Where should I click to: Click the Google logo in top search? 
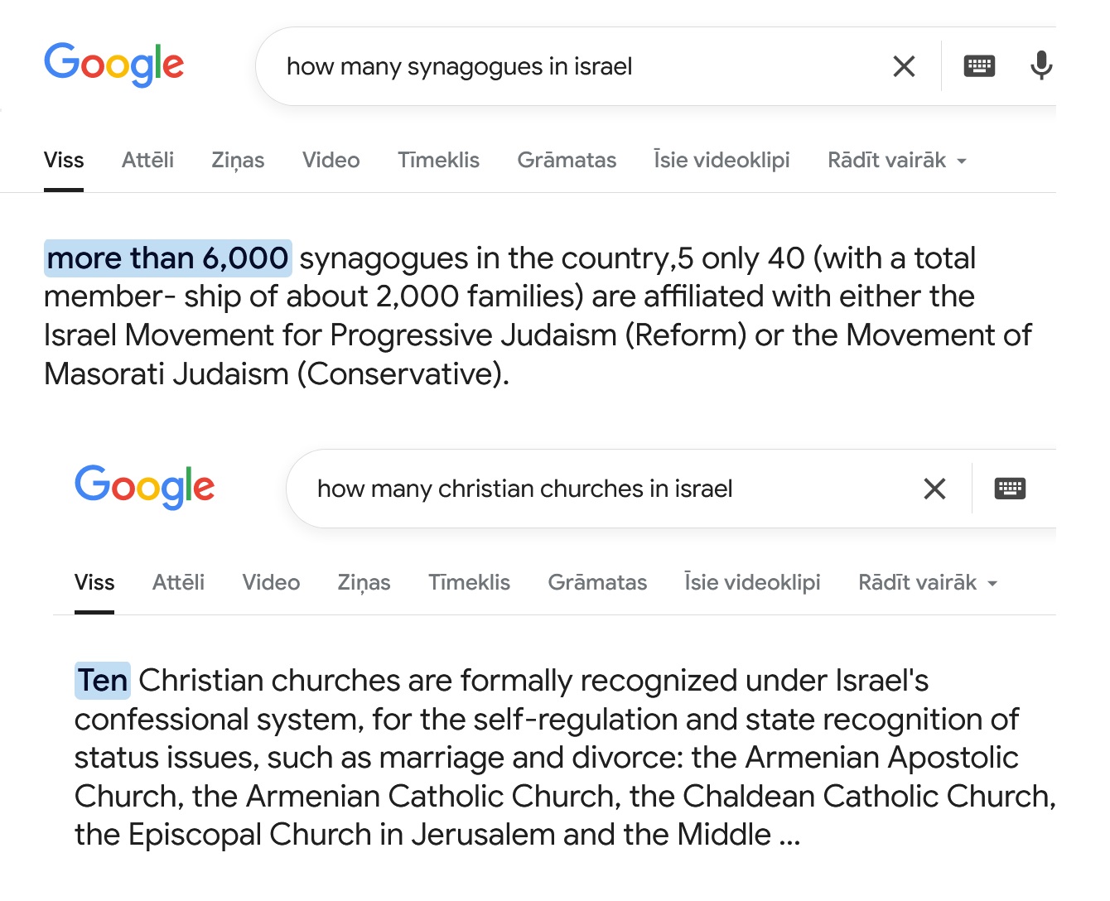pyautogui.click(x=113, y=65)
